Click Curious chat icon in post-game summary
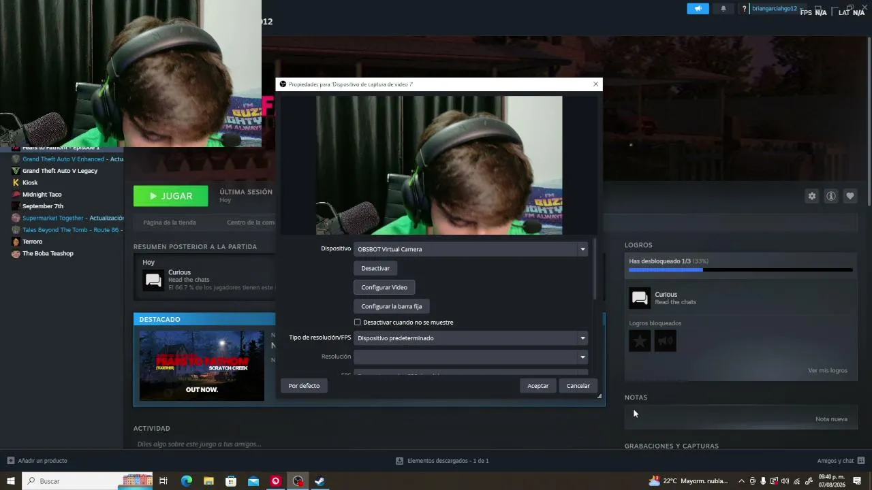Screen dimensions: 872x490 click(x=153, y=280)
